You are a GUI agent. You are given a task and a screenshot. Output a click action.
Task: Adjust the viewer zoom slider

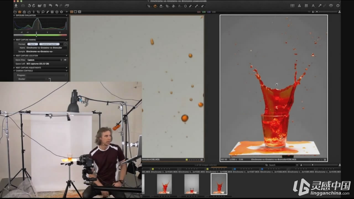(x=326, y=12)
